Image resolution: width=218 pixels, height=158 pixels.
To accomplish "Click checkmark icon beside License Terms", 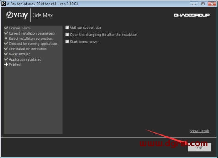I will (x=6, y=28).
